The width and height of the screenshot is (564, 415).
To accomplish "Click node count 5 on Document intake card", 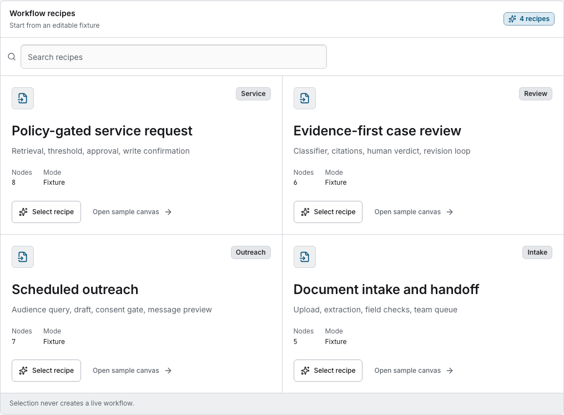I will (x=295, y=341).
